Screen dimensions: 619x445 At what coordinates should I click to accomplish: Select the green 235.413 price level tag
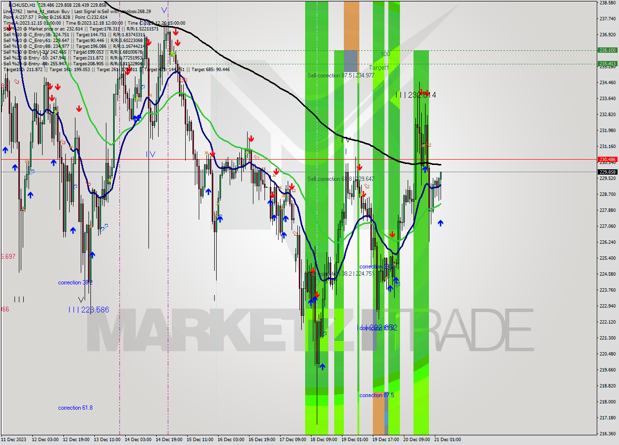click(x=607, y=63)
